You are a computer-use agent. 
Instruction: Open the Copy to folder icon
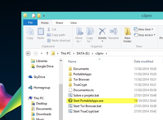tap(90, 31)
